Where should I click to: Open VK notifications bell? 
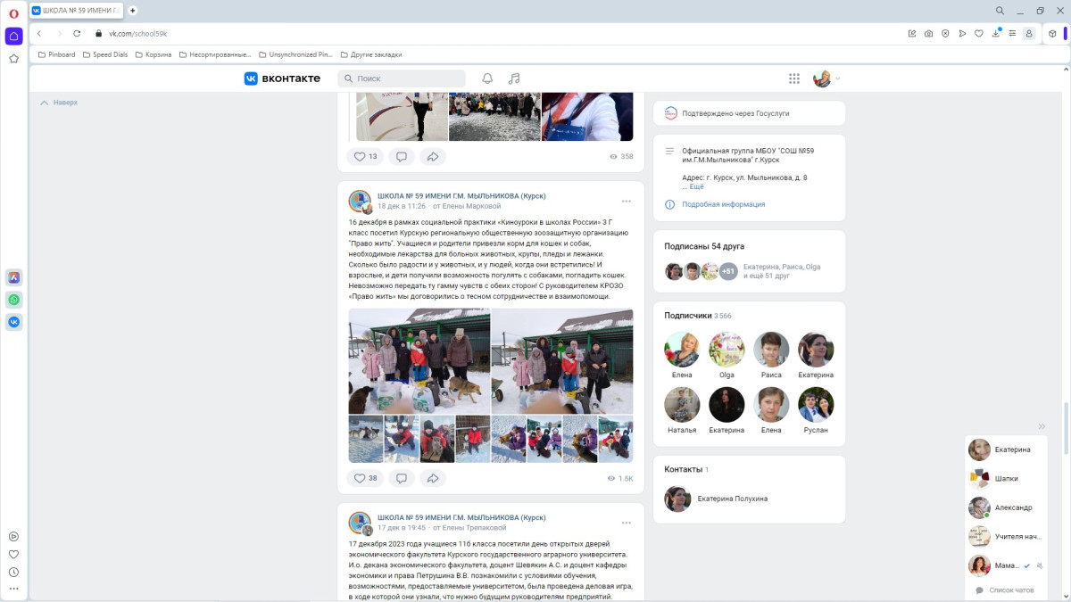487,78
